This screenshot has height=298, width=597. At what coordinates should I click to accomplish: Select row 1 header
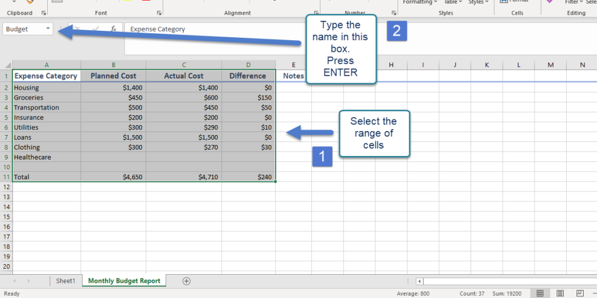(x=6, y=76)
